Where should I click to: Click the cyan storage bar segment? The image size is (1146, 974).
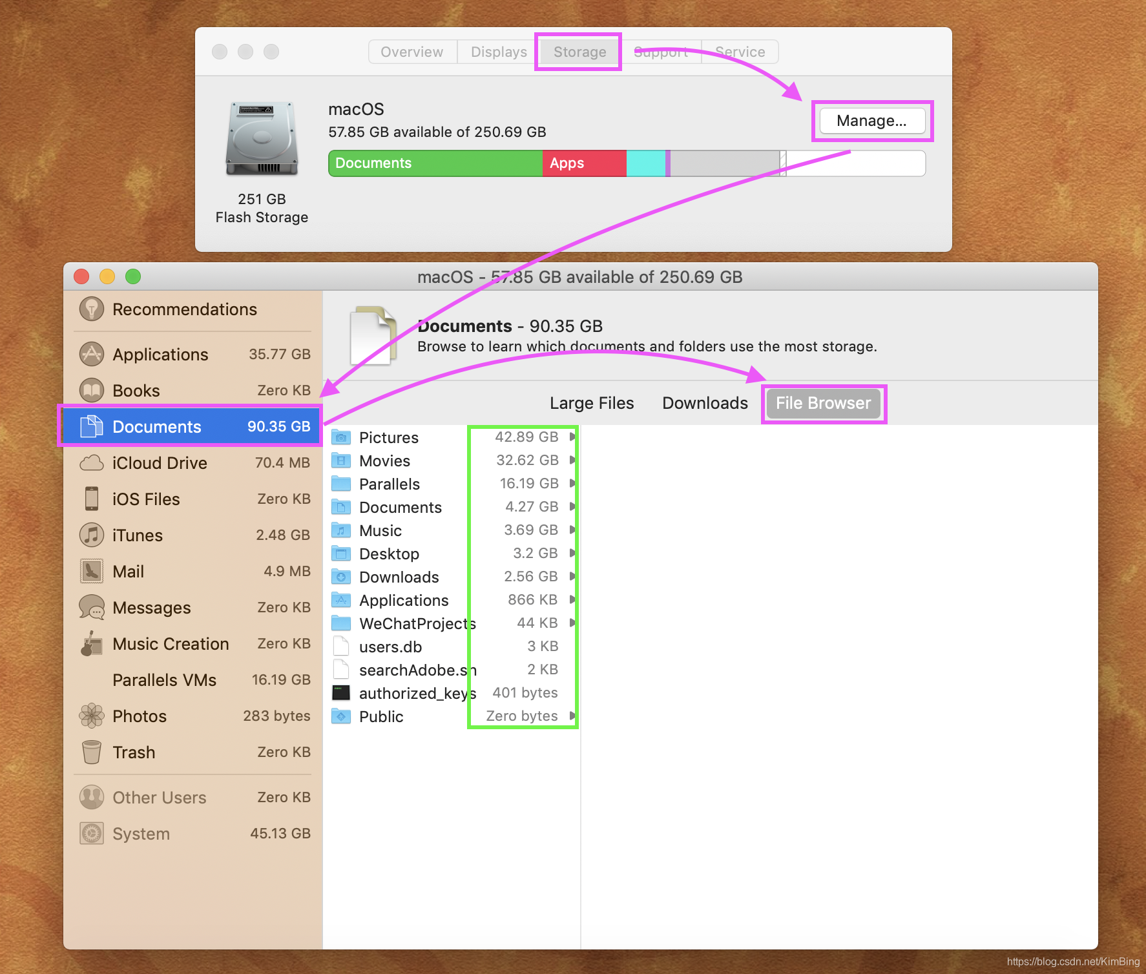click(646, 163)
